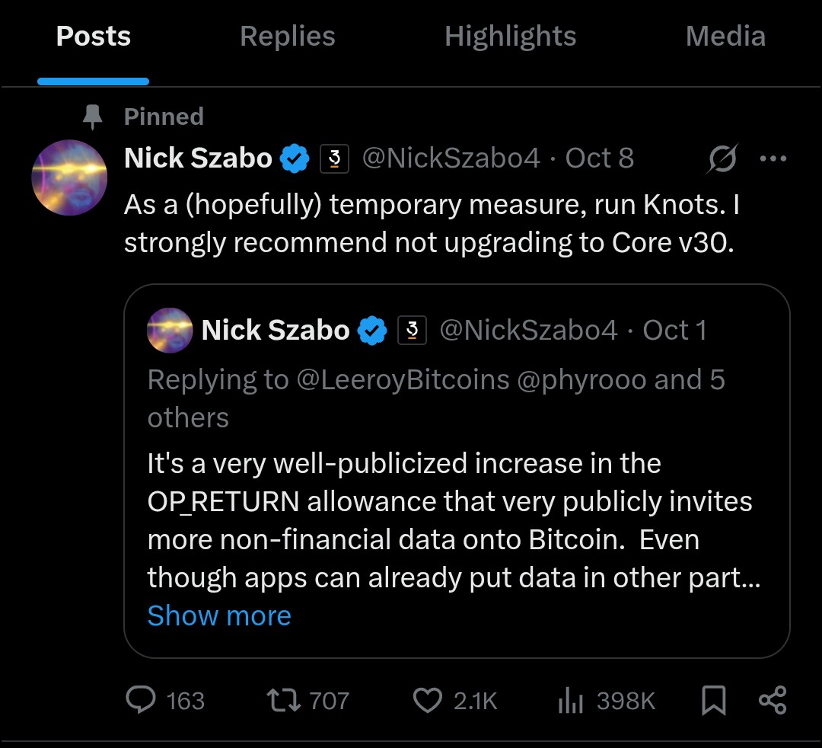Expand quoted post with Show more
Screen dimensions: 822x748
click(219, 615)
